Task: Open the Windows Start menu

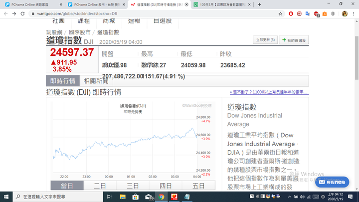Action: [6, 197]
